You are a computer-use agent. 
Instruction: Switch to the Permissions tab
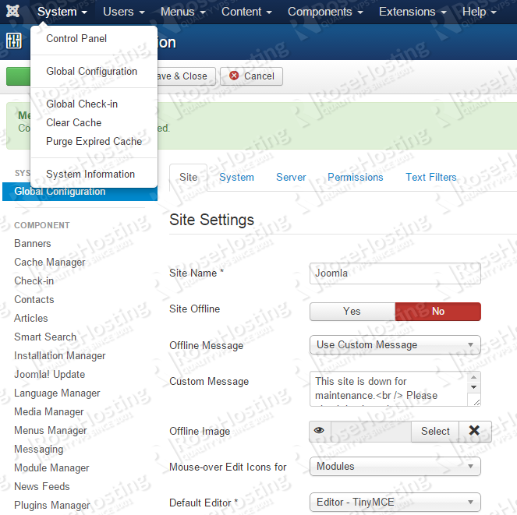pyautogui.click(x=355, y=178)
